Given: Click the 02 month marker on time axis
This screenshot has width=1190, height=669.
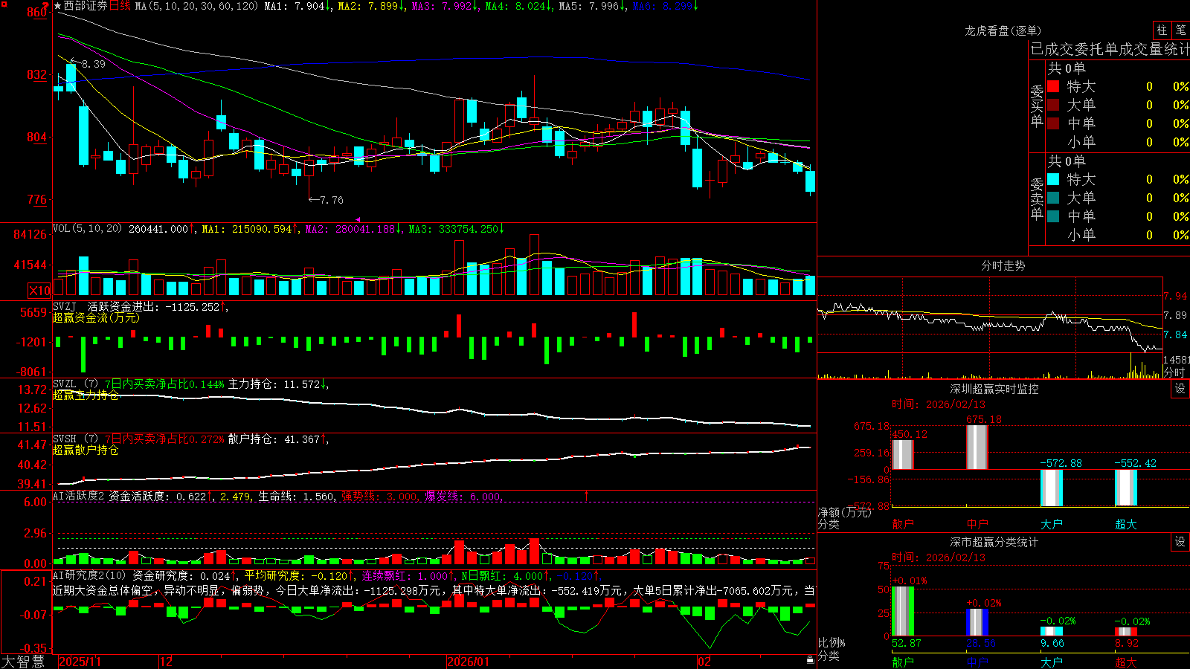Looking at the screenshot, I should [x=704, y=662].
